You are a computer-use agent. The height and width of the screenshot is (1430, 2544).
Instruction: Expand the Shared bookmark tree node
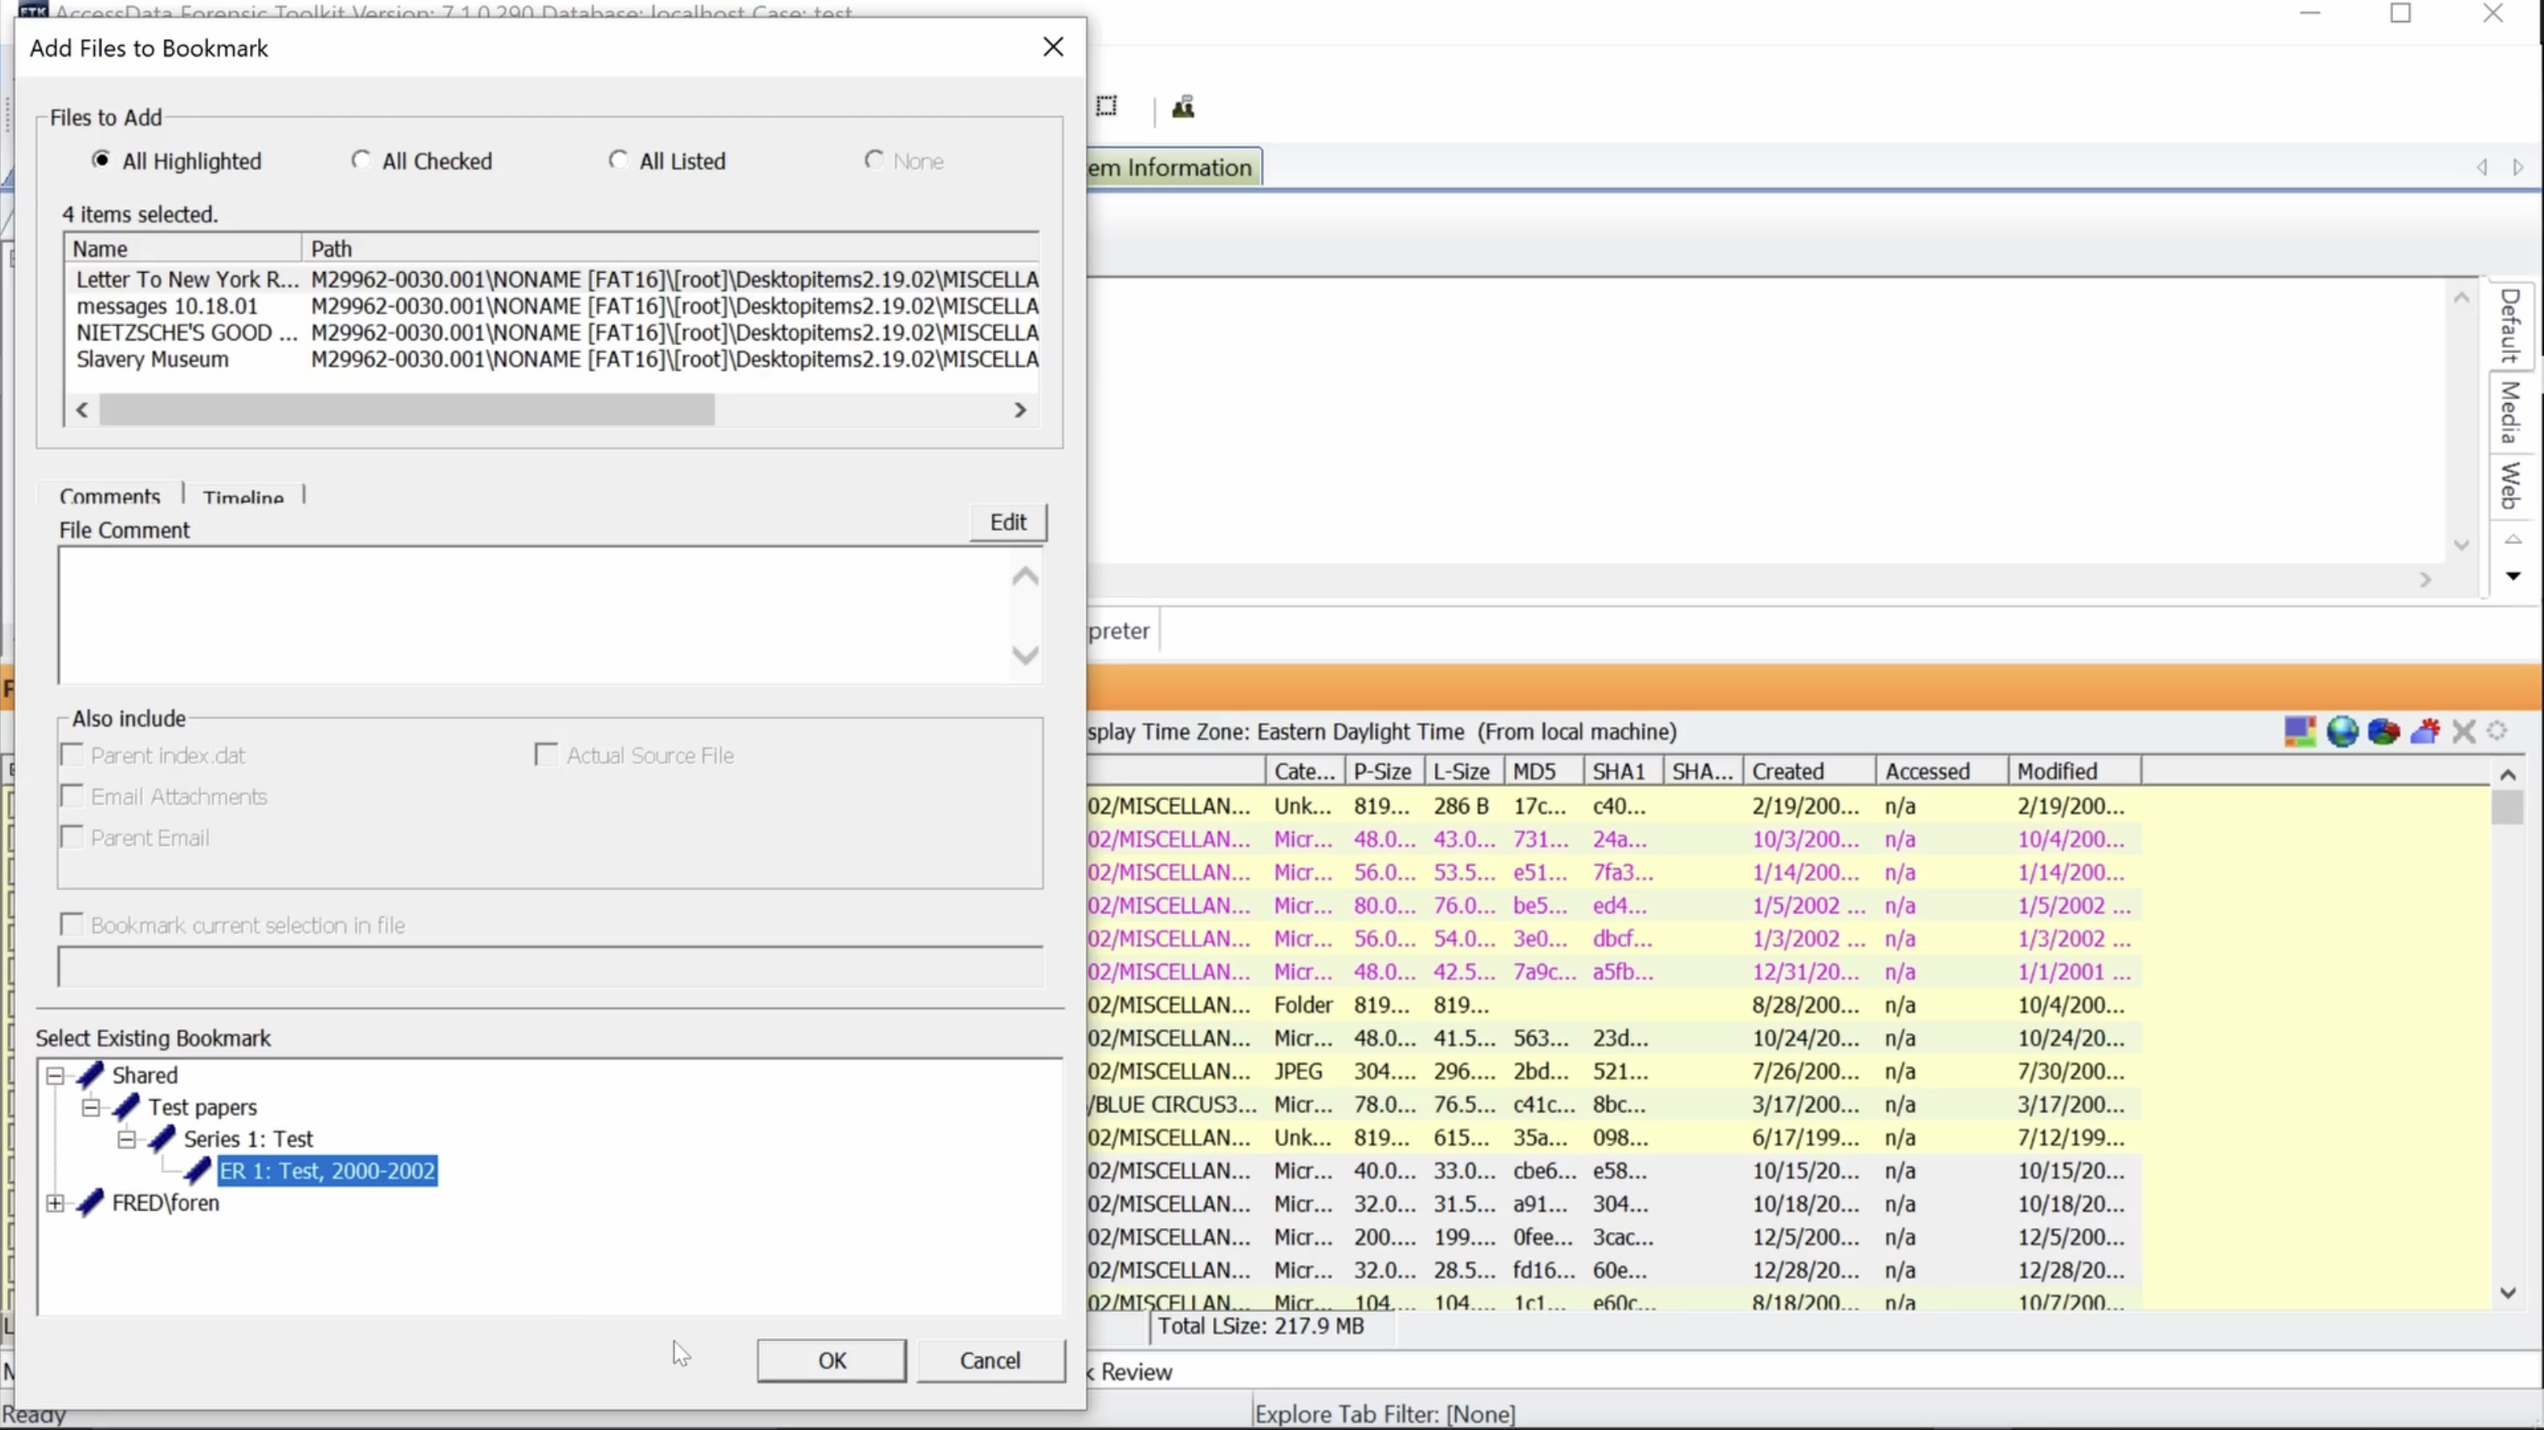click(54, 1073)
